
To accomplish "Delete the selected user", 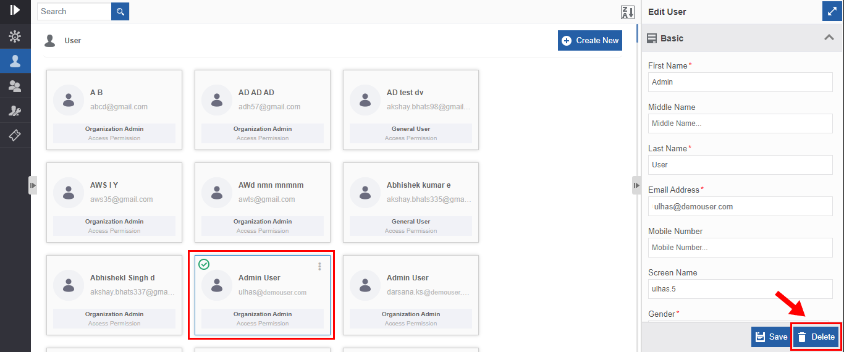I will tap(816, 337).
